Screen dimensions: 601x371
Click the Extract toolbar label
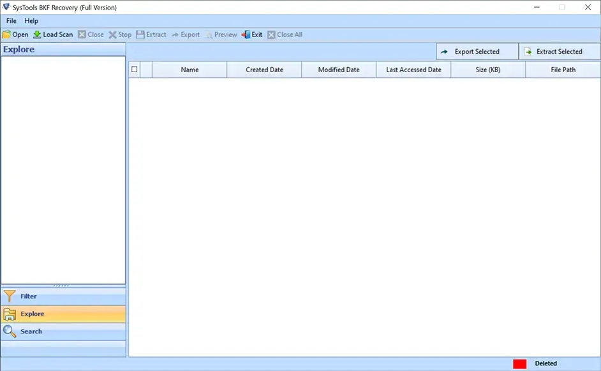(x=156, y=34)
